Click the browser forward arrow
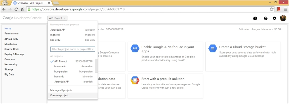The width and height of the screenshot is (289, 104). point(10,9)
